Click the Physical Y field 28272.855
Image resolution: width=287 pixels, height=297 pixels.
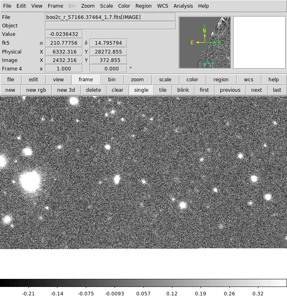pos(109,52)
